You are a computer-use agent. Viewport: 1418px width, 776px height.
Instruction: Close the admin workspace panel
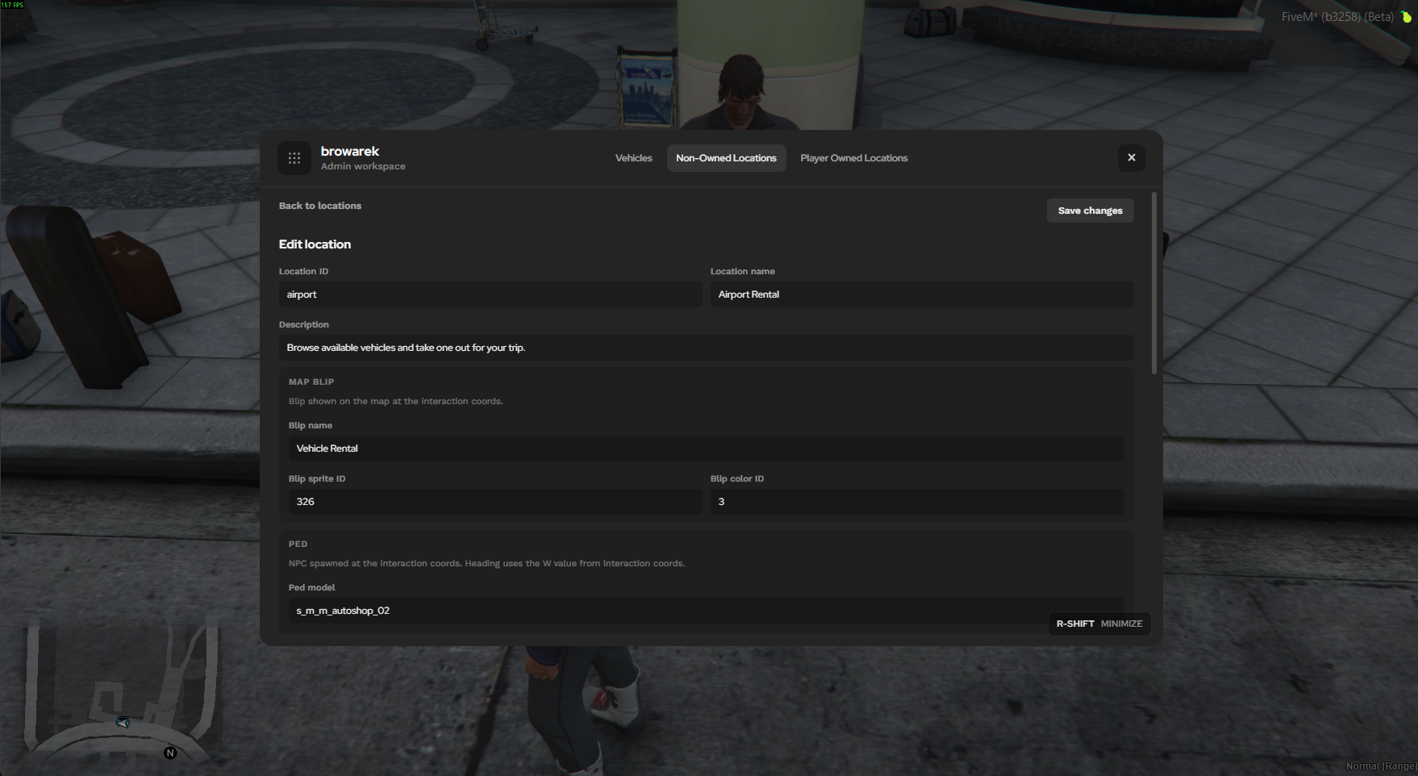coord(1131,157)
